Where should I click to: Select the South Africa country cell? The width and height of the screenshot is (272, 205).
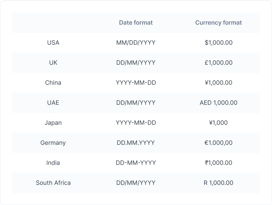point(53,183)
